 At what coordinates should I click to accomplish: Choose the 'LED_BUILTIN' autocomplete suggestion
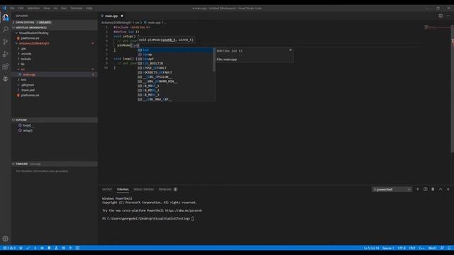pos(175,63)
